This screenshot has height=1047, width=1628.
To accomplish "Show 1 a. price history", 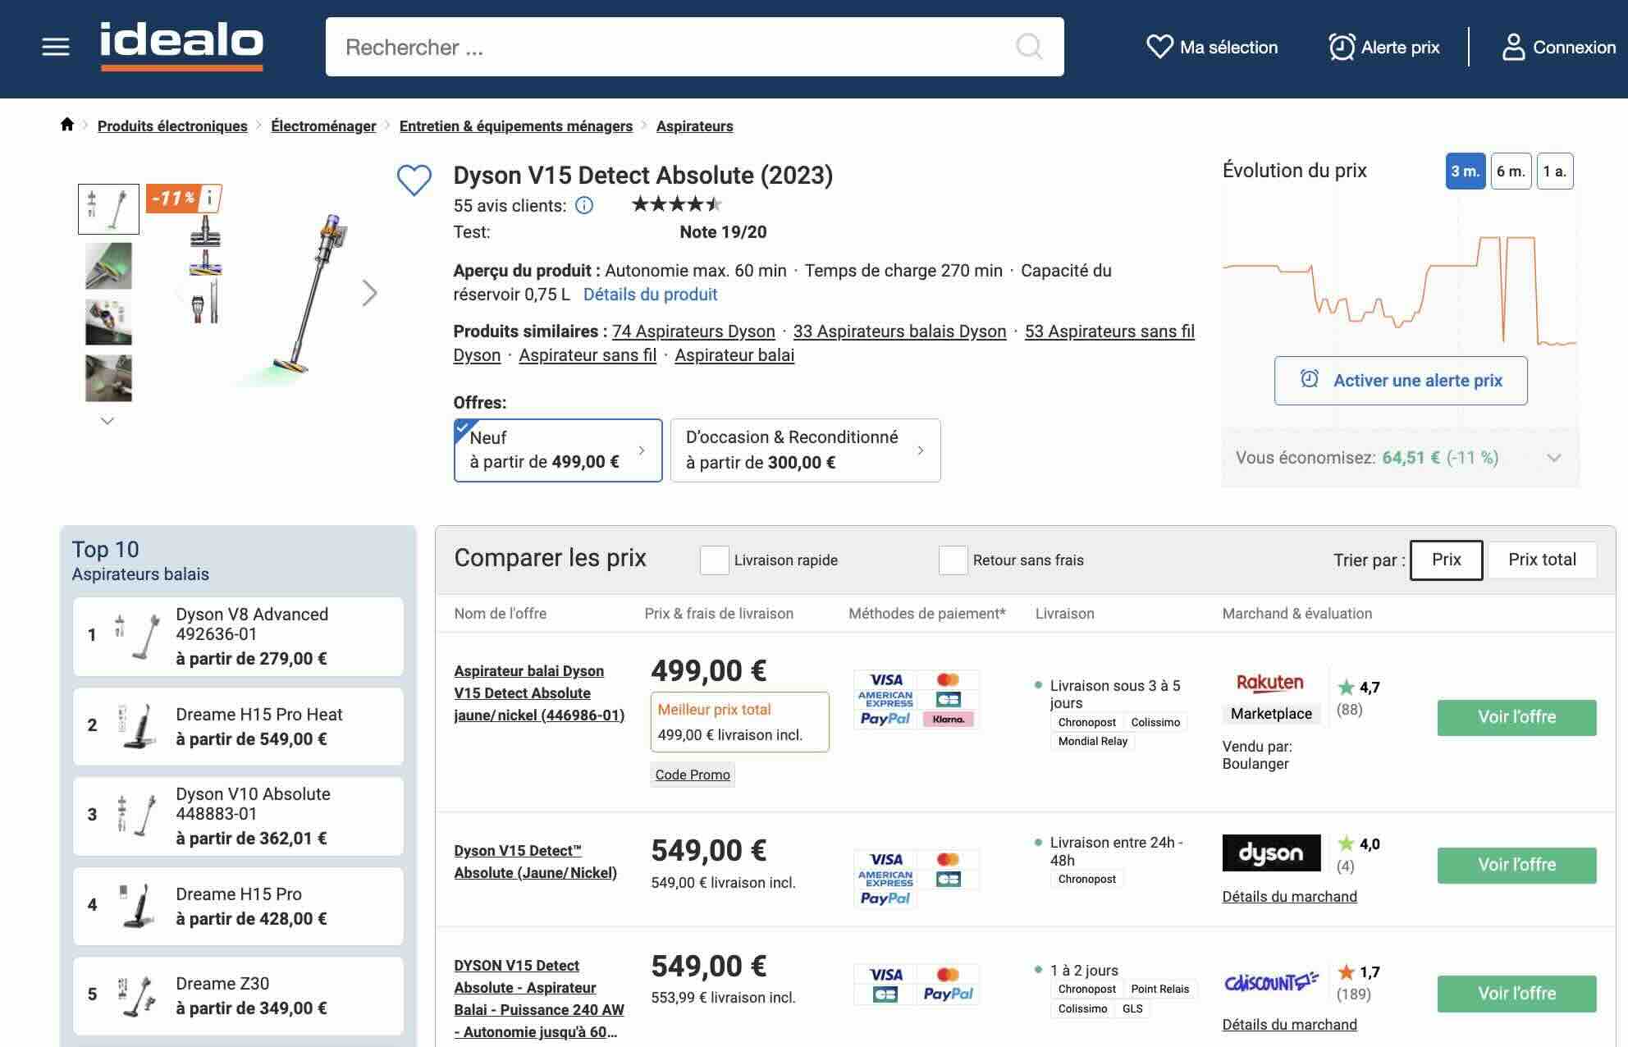I will tap(1554, 171).
